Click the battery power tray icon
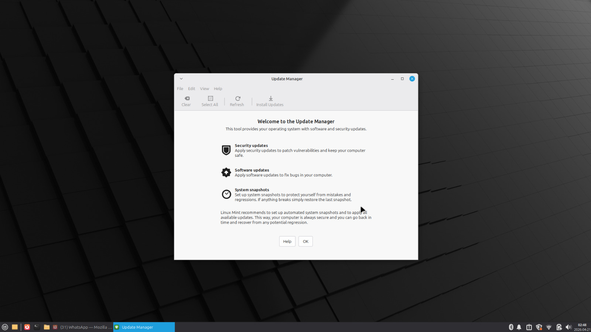The height and width of the screenshot is (332, 591). coord(559,327)
